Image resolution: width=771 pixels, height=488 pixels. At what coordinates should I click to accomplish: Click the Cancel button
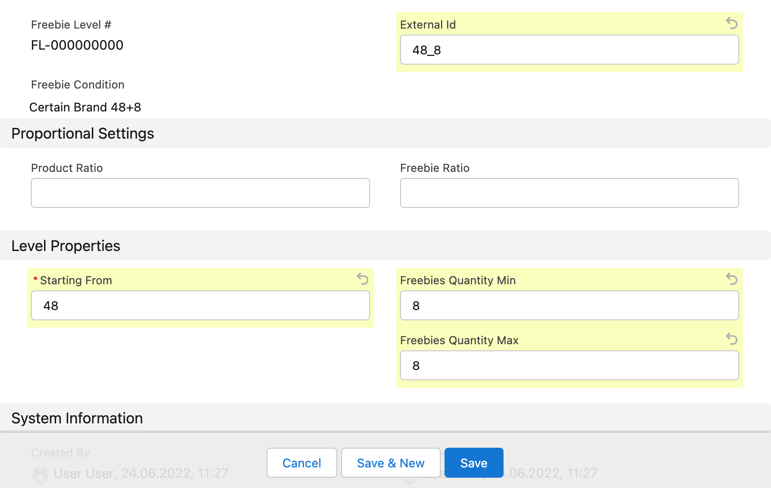click(x=302, y=463)
